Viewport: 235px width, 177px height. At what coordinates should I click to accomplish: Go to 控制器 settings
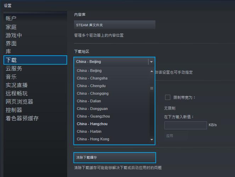[x=14, y=110]
